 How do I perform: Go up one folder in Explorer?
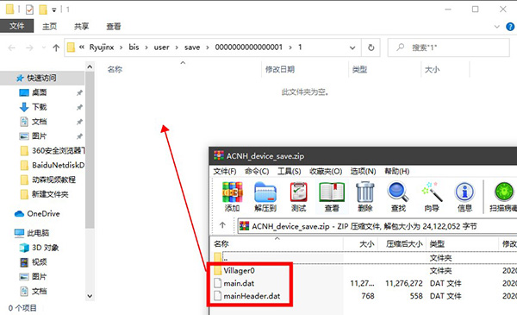pyautogui.click(x=56, y=47)
